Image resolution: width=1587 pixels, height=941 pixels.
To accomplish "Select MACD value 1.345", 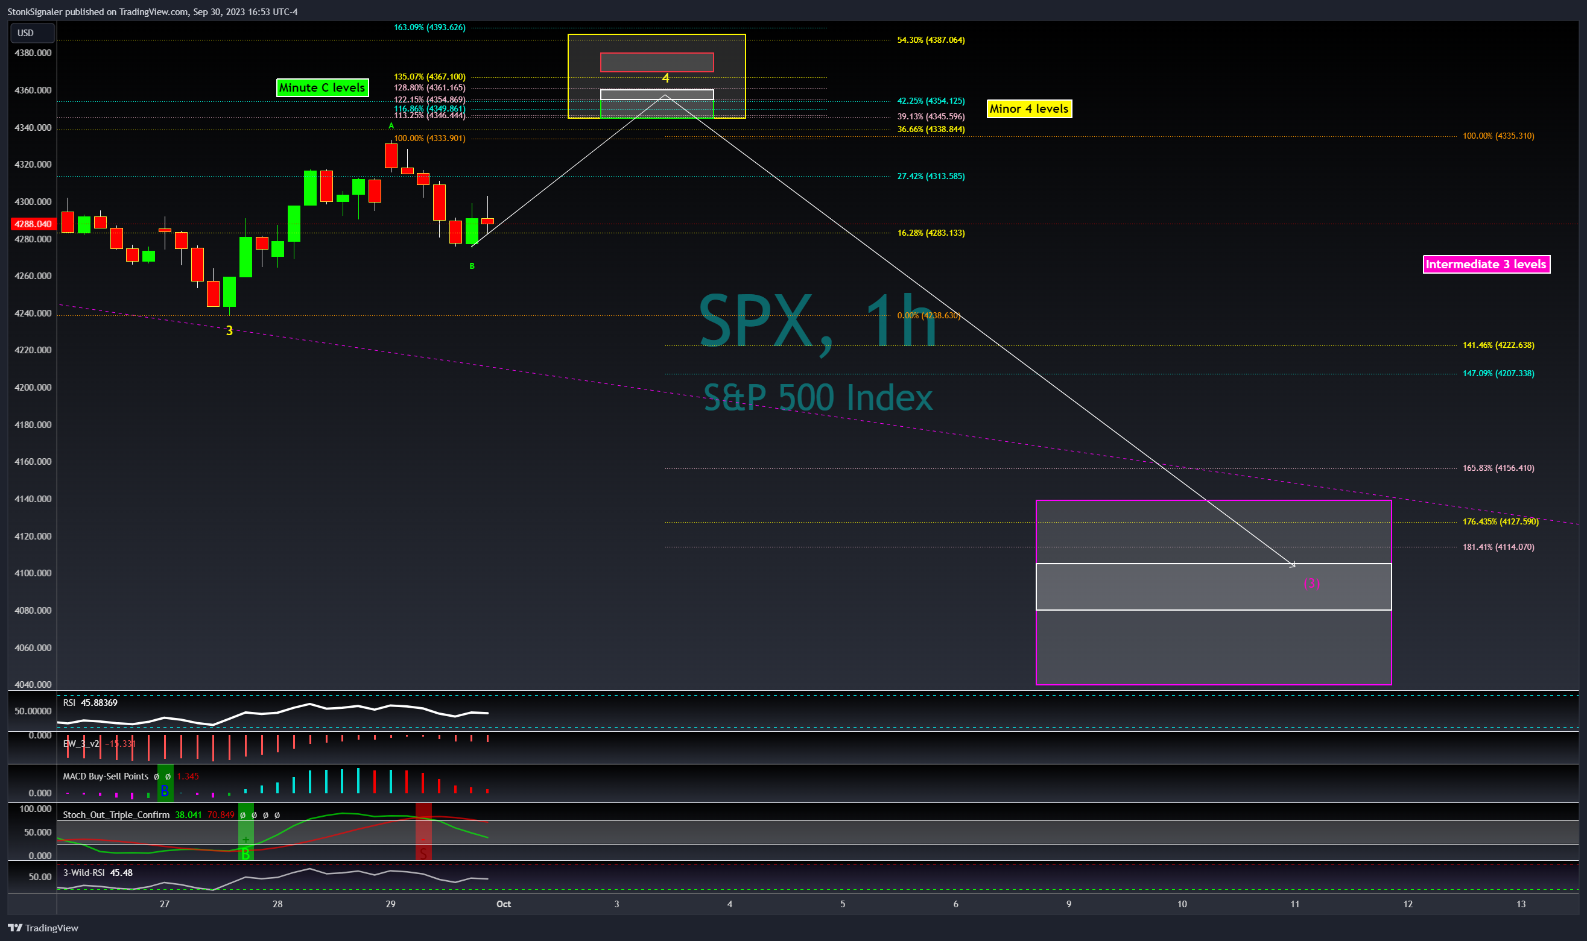I will tap(188, 776).
